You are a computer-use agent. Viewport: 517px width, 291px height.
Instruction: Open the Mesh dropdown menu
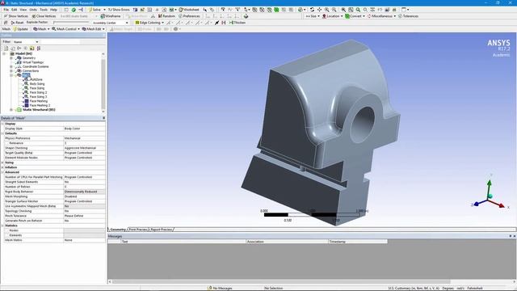[41, 29]
